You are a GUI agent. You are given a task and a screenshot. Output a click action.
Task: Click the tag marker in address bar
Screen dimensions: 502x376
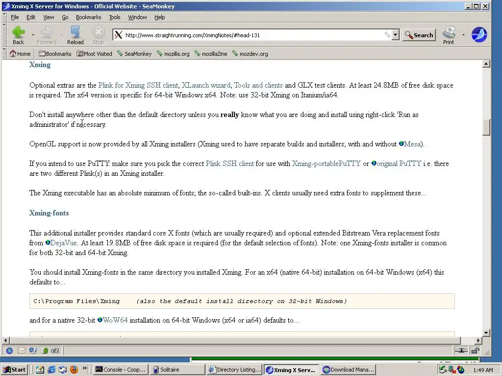(x=387, y=35)
